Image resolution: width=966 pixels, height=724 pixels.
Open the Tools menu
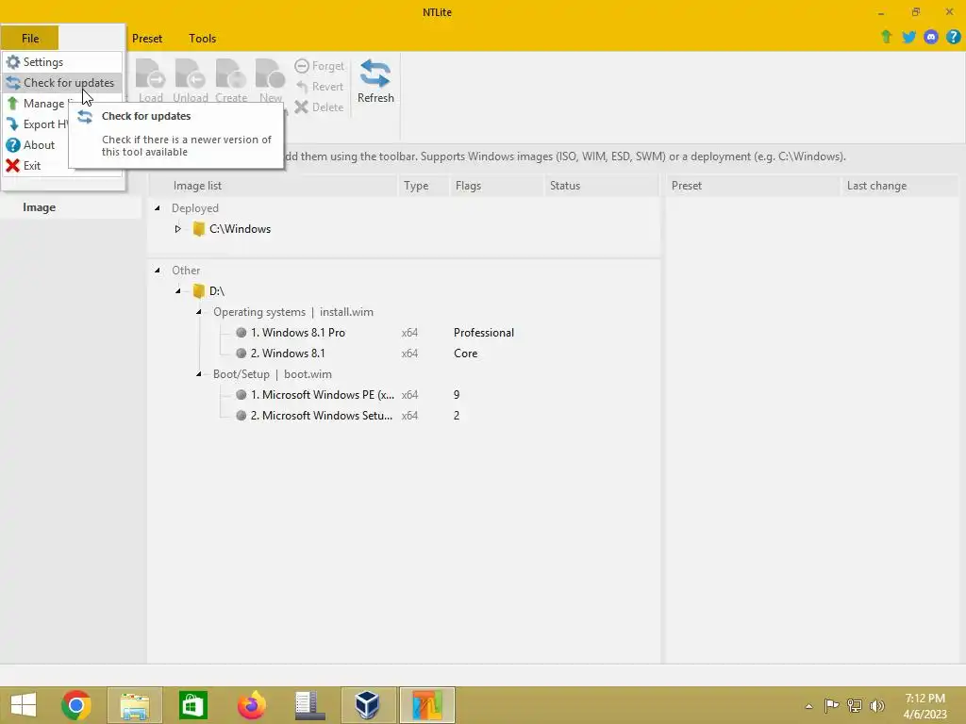[x=202, y=38]
